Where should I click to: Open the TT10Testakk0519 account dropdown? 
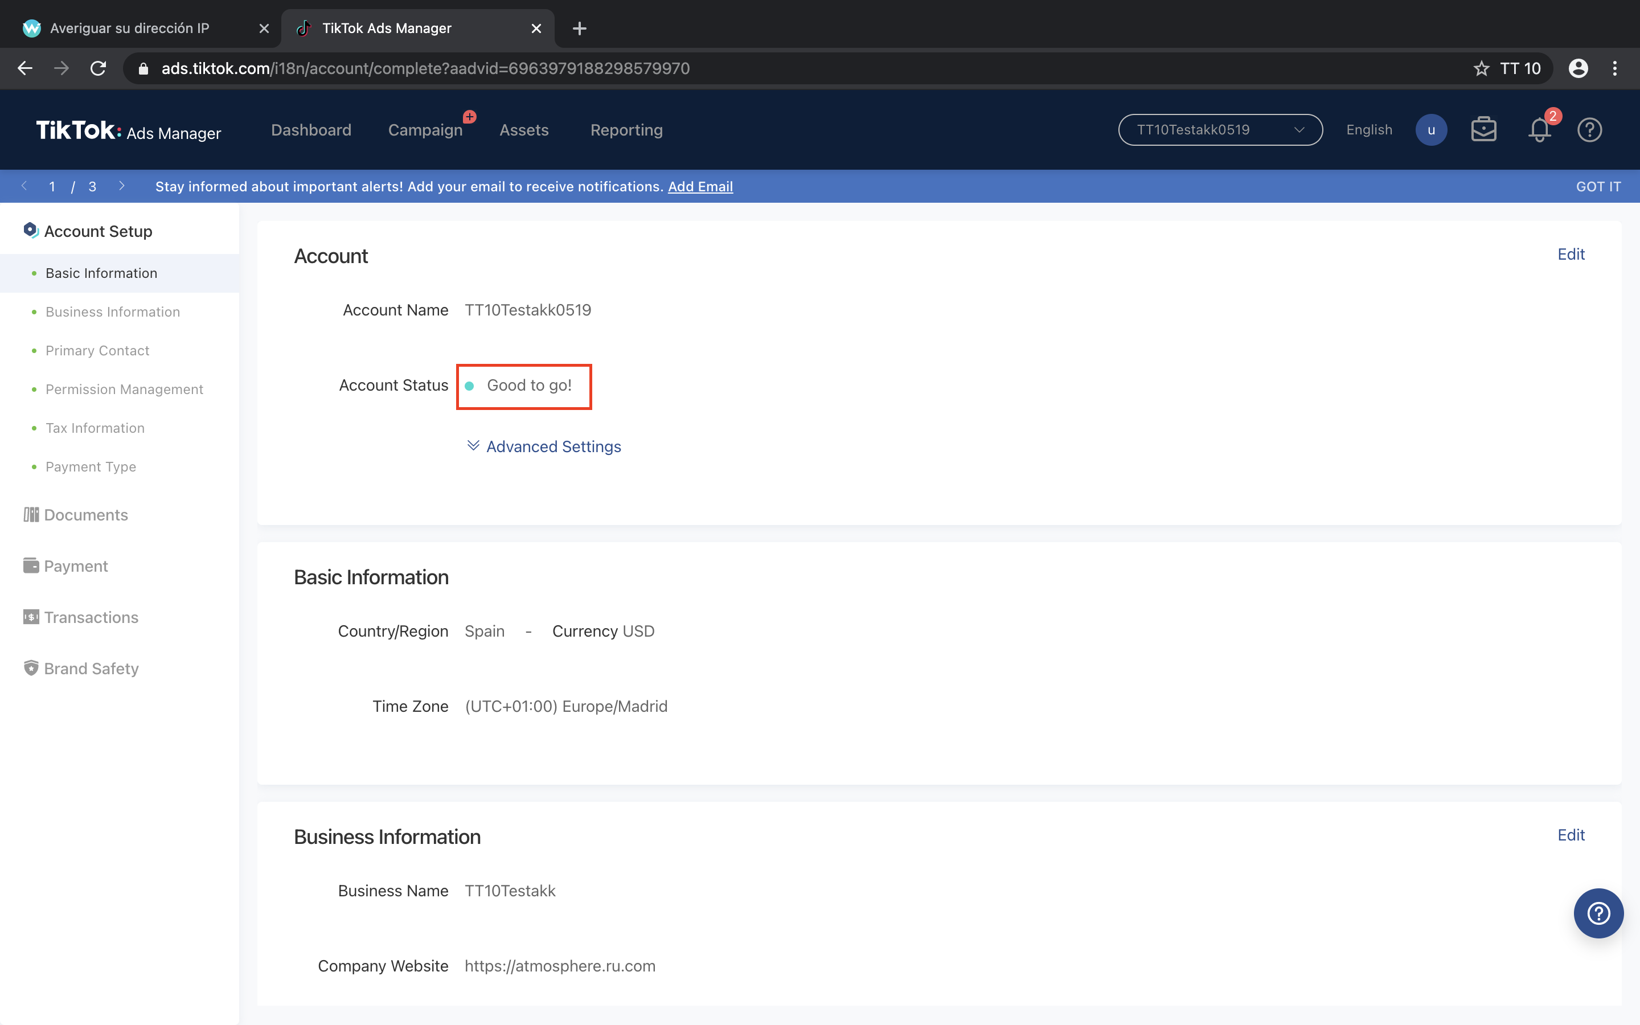pyautogui.click(x=1220, y=129)
